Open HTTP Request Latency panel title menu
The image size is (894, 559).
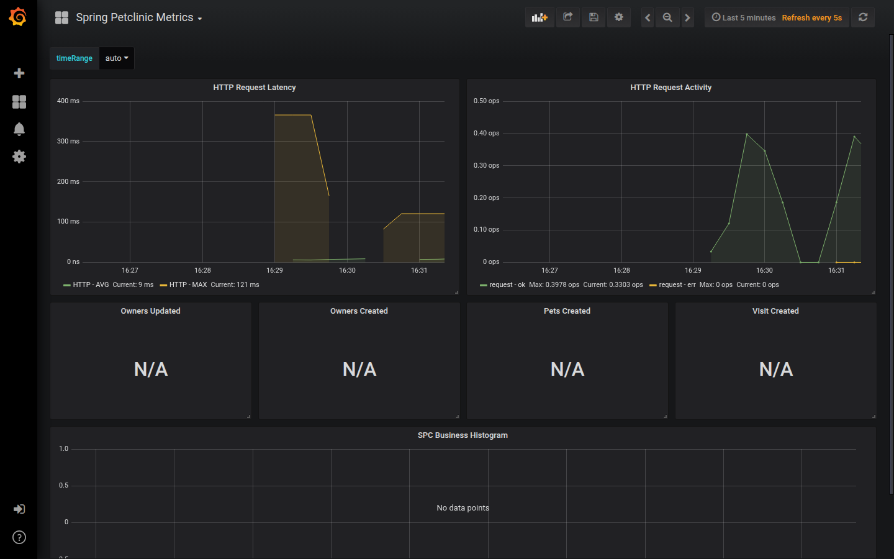click(255, 88)
